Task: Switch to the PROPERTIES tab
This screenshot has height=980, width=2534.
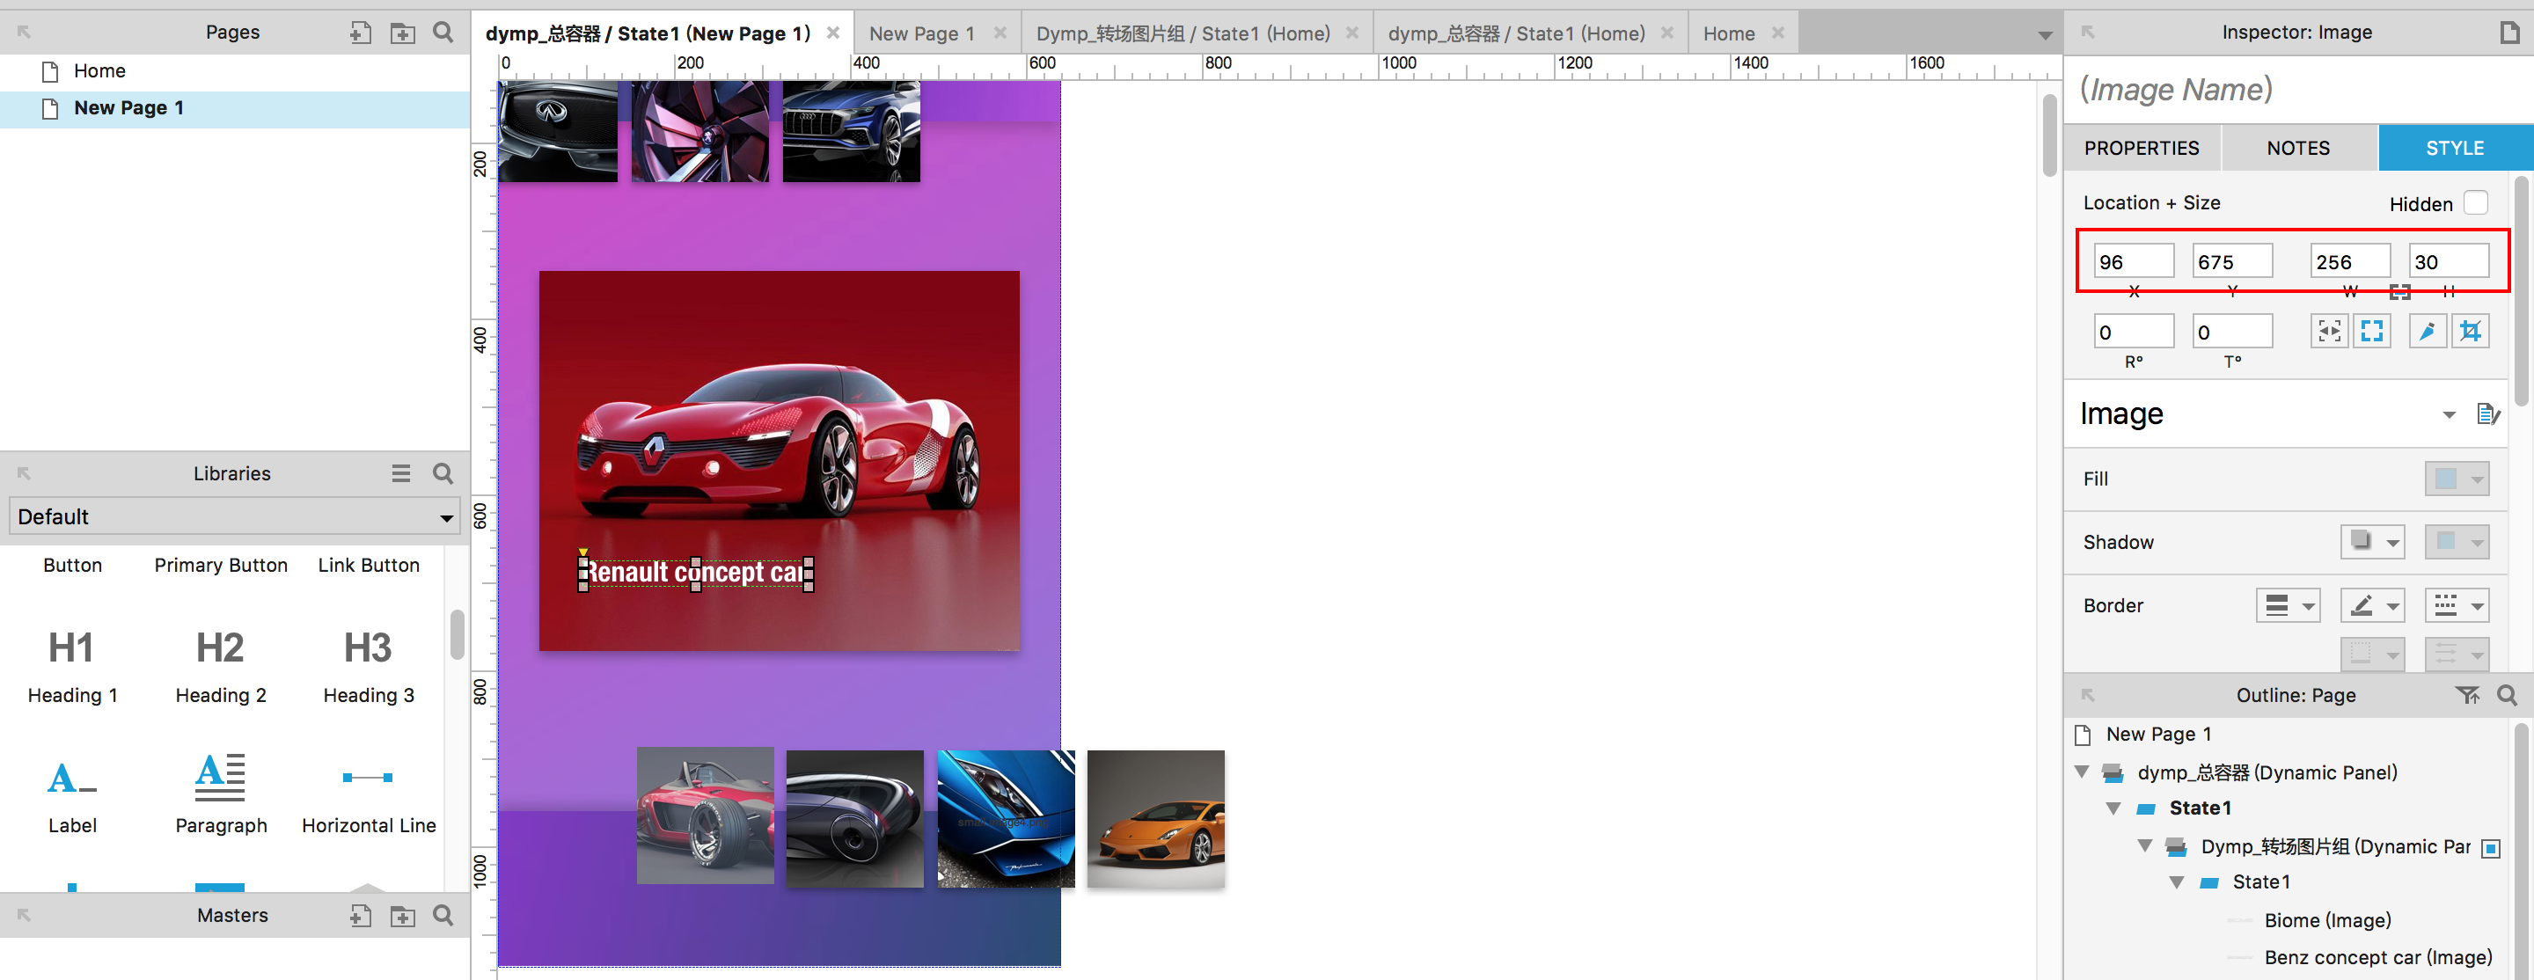Action: 2142,148
